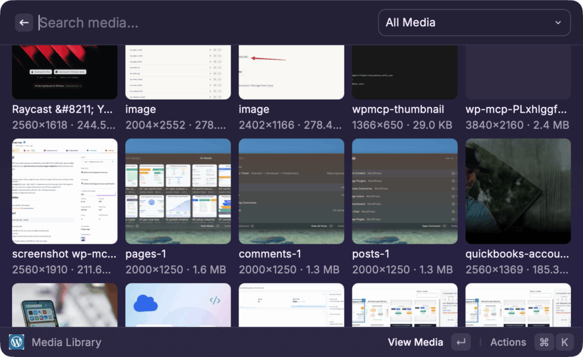Click the Media Library label in the footer
This screenshot has height=357, width=583.
click(66, 342)
